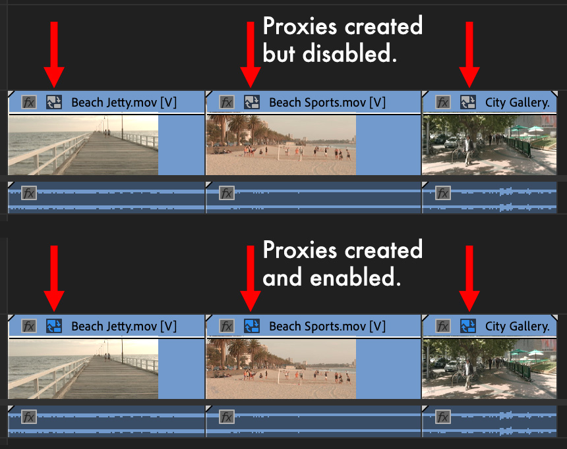Select lower City Gallery clip name
Viewport: 567px width, 449px height.
(517, 327)
